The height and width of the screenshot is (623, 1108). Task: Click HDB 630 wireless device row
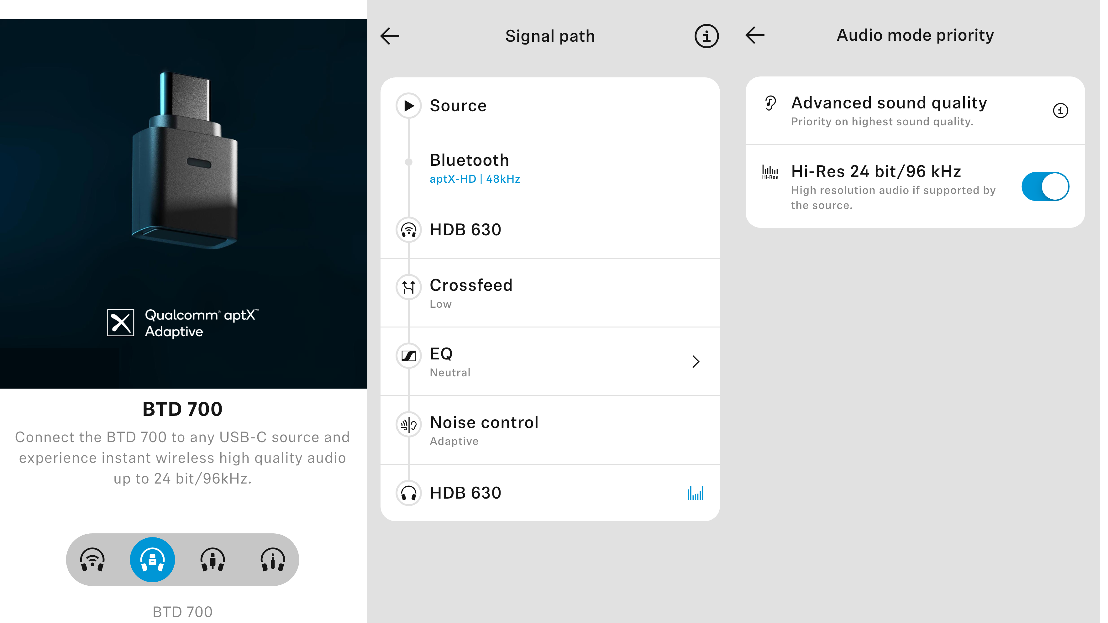(x=465, y=230)
